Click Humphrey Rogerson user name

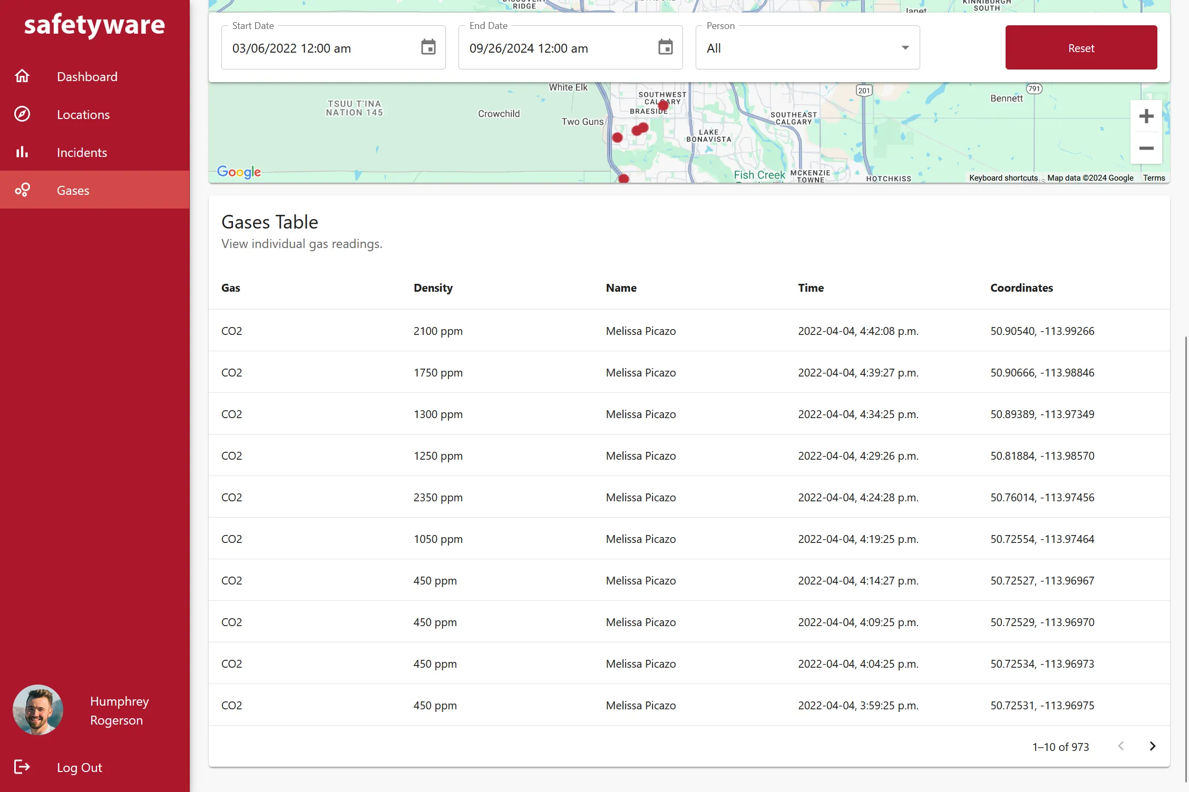pyautogui.click(x=120, y=711)
